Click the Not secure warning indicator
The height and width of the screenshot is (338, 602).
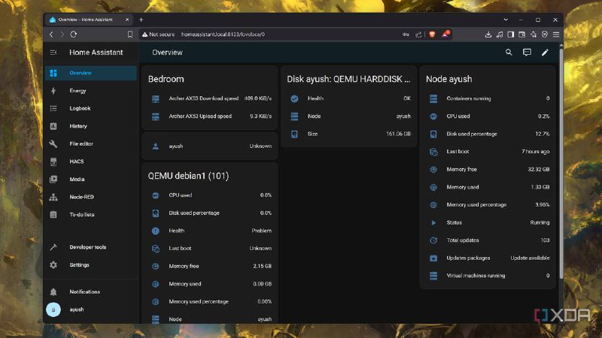pyautogui.click(x=158, y=35)
